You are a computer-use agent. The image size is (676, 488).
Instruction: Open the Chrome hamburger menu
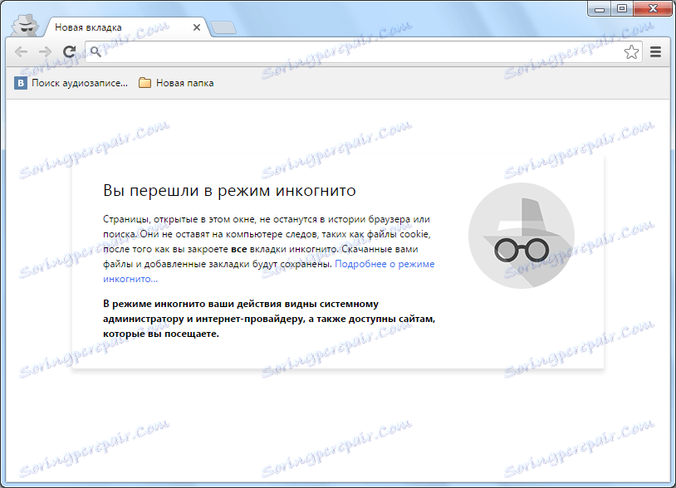coord(655,52)
